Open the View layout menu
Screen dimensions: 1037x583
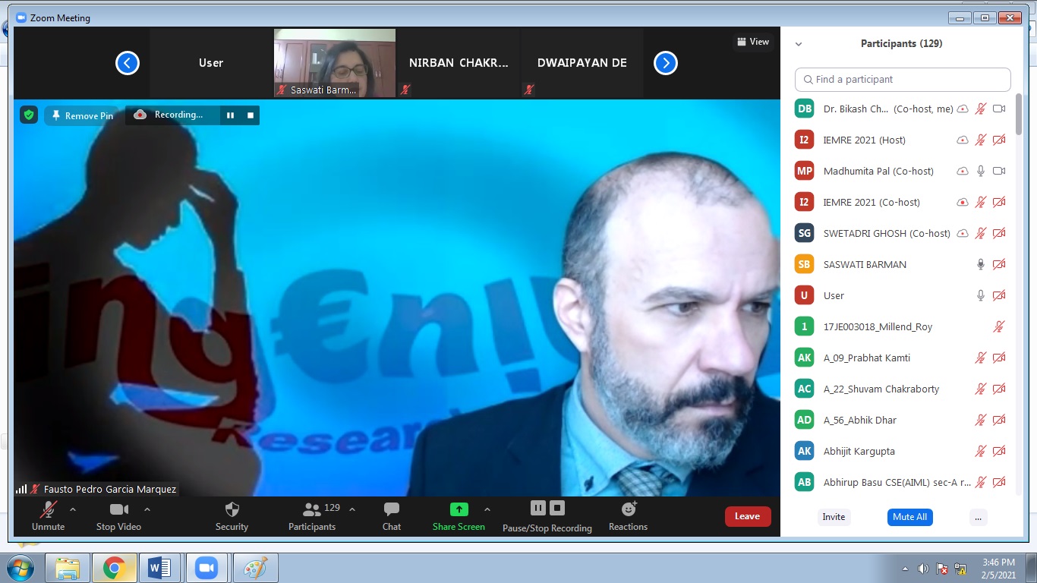(x=752, y=42)
